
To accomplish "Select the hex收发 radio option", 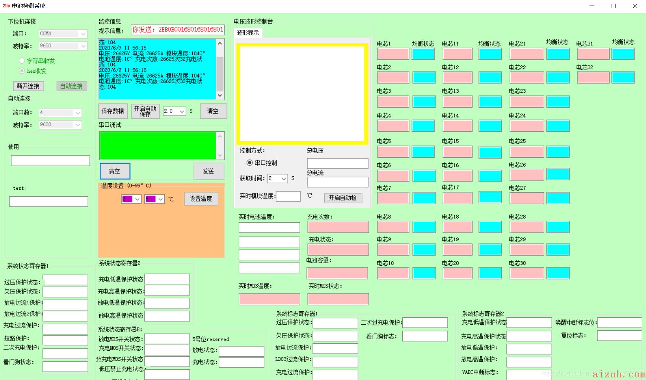I will 22,71.
